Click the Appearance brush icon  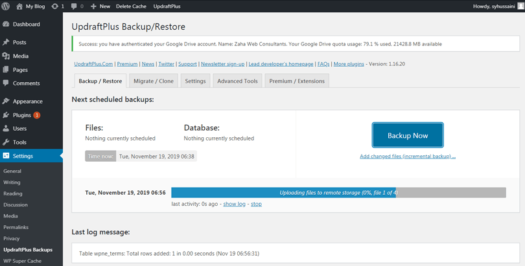point(6,101)
